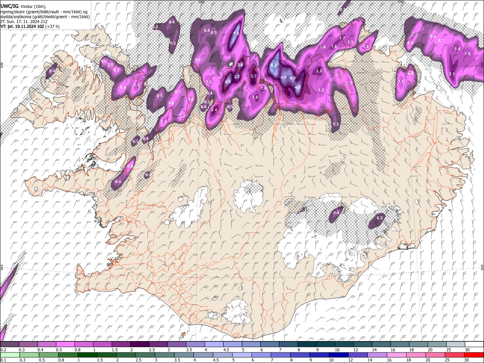This screenshot has width=484, height=363.
Task: Pick the darkest green 1–1.5 rain legend swatch
Action: point(87,355)
